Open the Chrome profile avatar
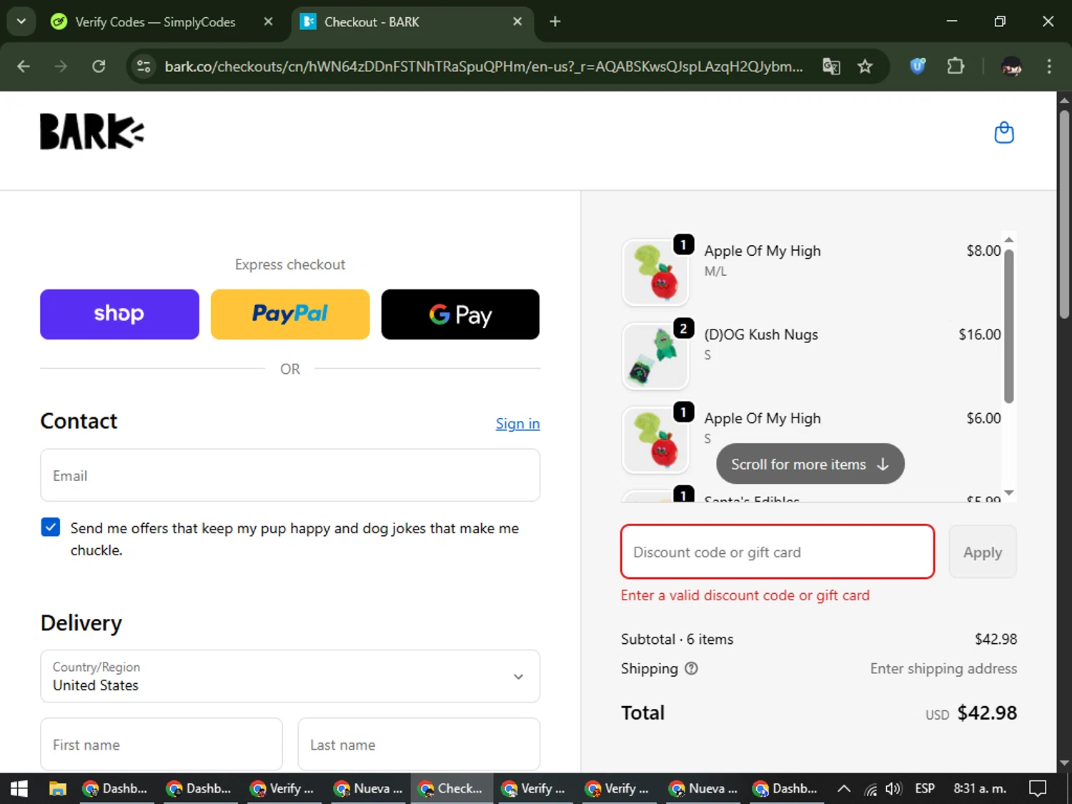 coord(1011,66)
